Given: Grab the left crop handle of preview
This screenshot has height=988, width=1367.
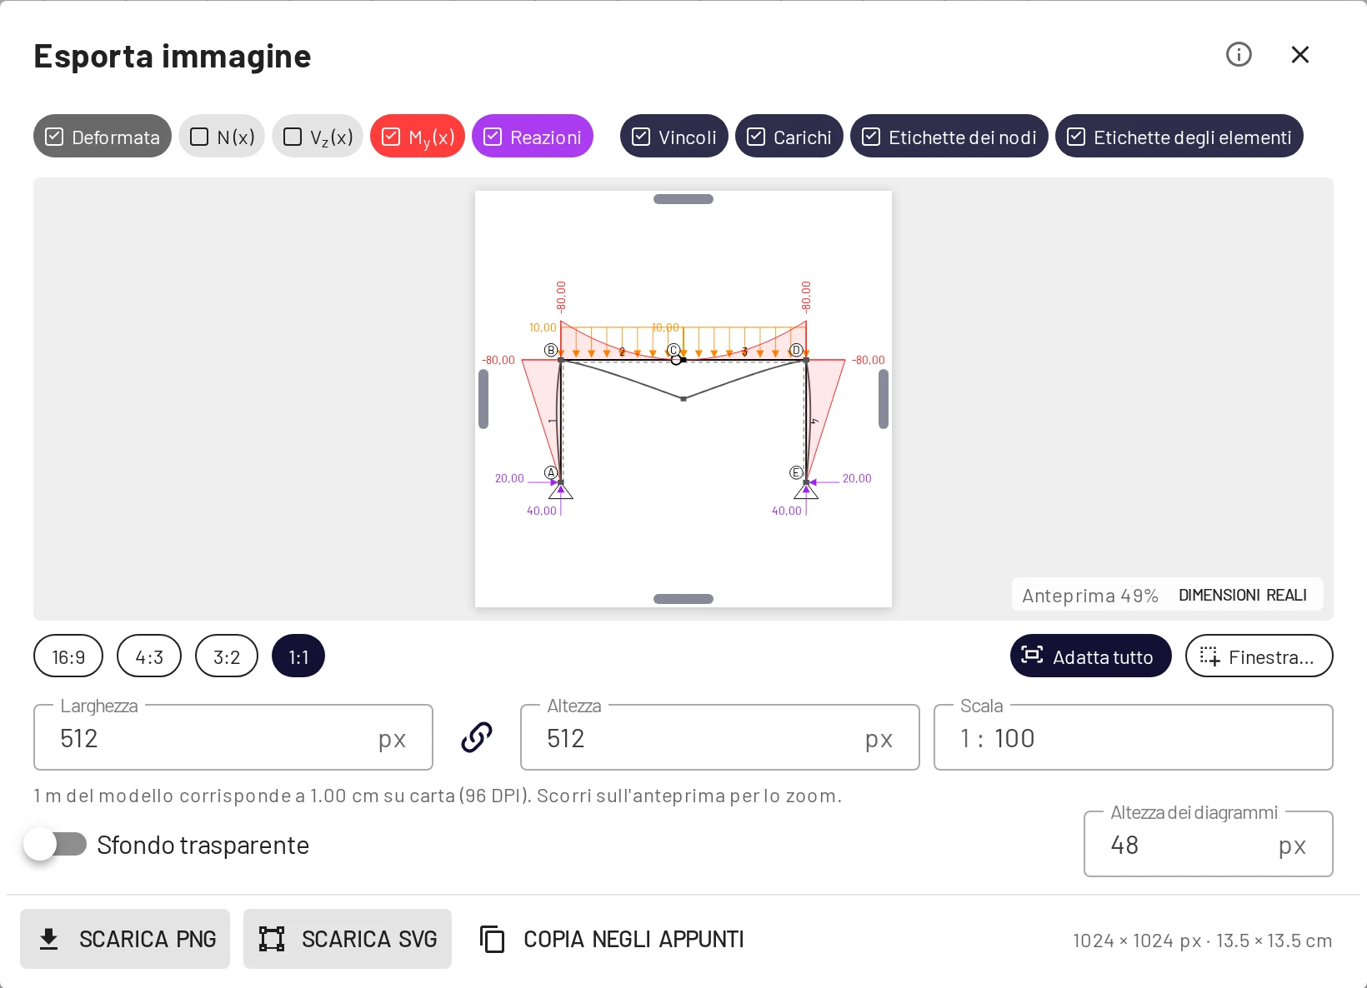Looking at the screenshot, I should click(483, 399).
